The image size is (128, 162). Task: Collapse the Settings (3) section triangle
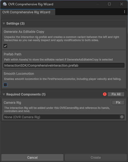4,24
